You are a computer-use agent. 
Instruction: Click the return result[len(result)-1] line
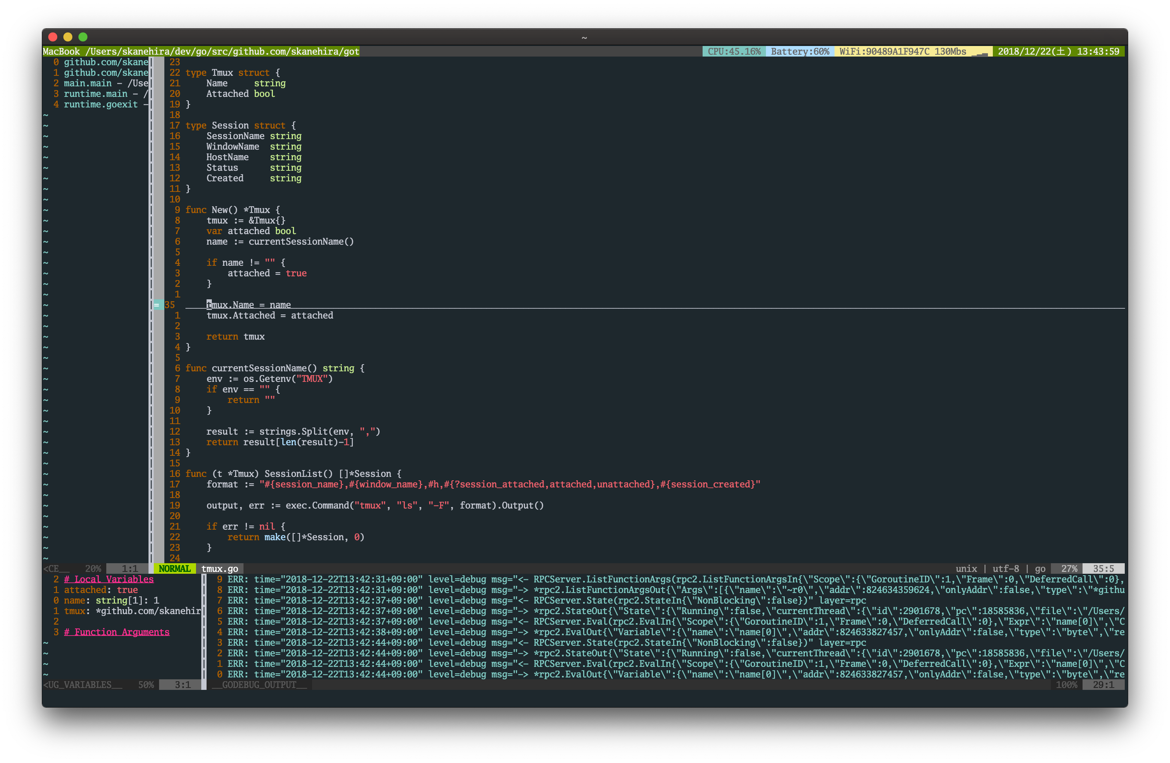(280, 442)
